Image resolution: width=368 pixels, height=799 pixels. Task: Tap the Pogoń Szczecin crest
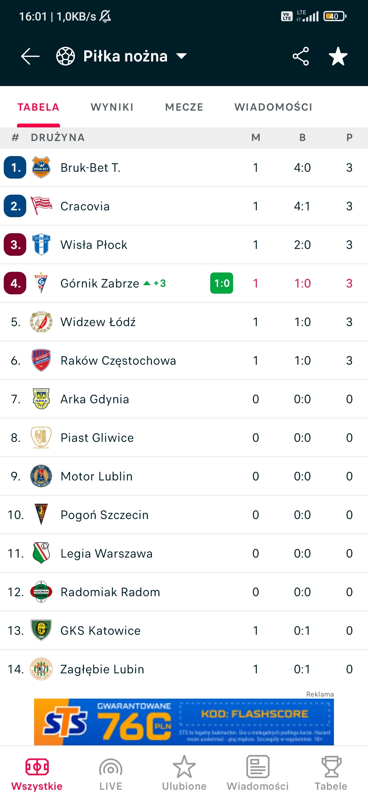(41, 515)
